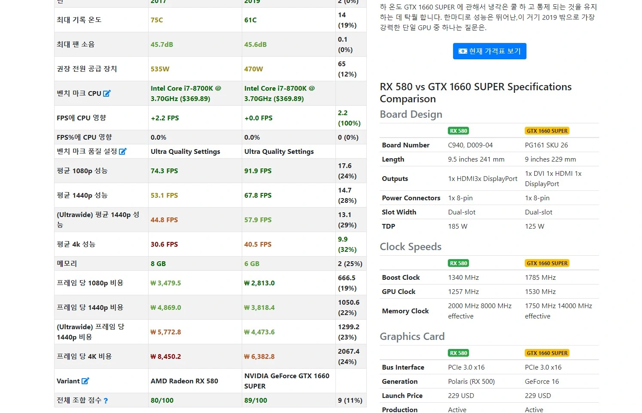
Task: Select 74.3 FPS in 평균 1080p 성능 row
Action: tap(164, 171)
